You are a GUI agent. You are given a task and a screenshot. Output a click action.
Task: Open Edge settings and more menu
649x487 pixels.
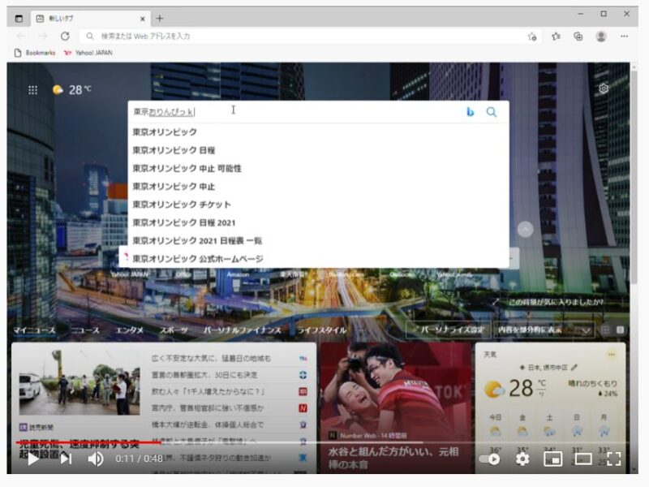pos(624,37)
